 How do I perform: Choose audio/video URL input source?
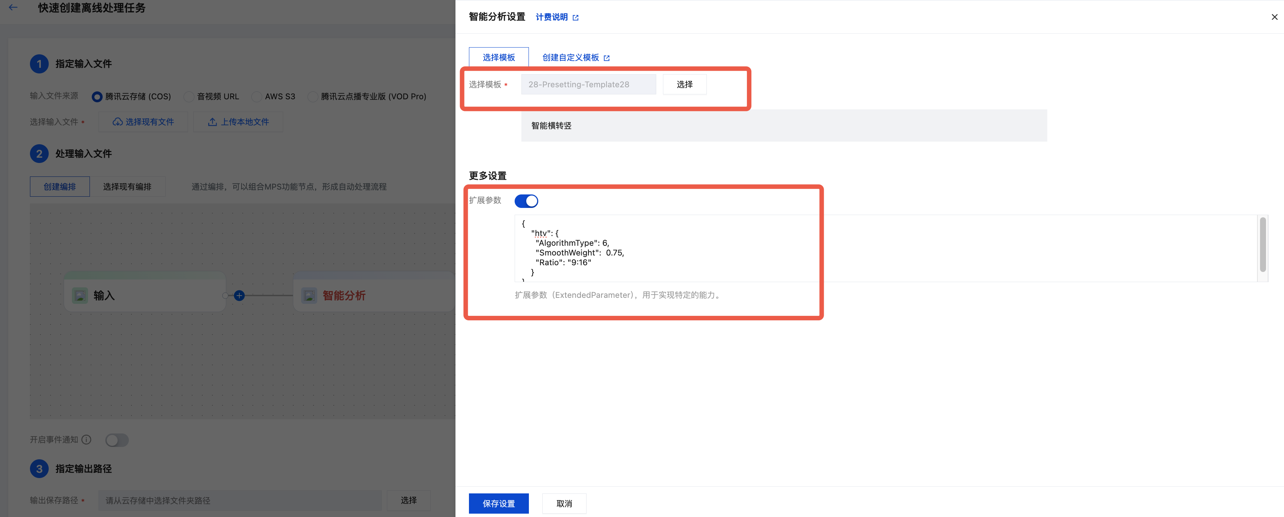click(189, 97)
